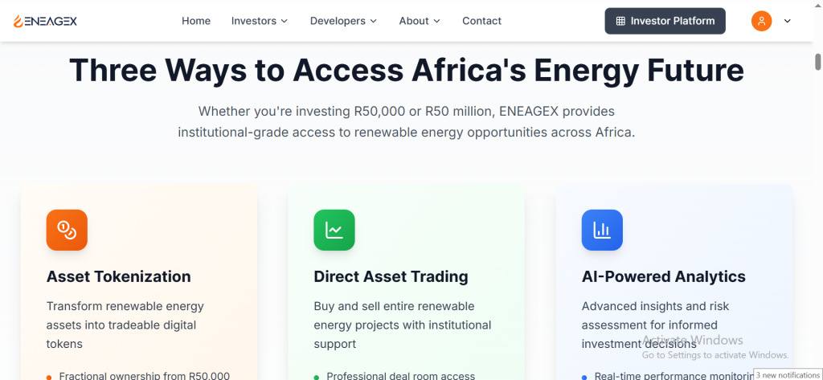This screenshot has height=380, width=823.
Task: Select the Direct Asset Trading card heading
Action: 391,276
